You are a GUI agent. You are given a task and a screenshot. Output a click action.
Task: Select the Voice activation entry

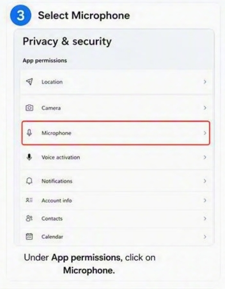pyautogui.click(x=116, y=157)
